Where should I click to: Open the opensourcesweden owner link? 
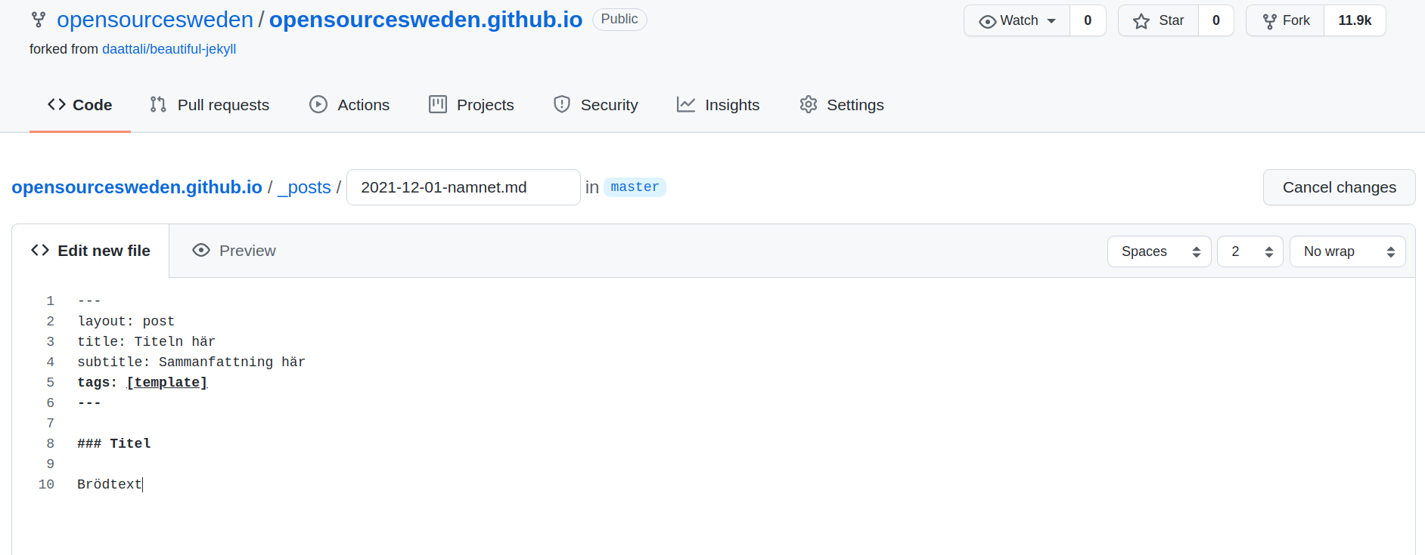[155, 20]
